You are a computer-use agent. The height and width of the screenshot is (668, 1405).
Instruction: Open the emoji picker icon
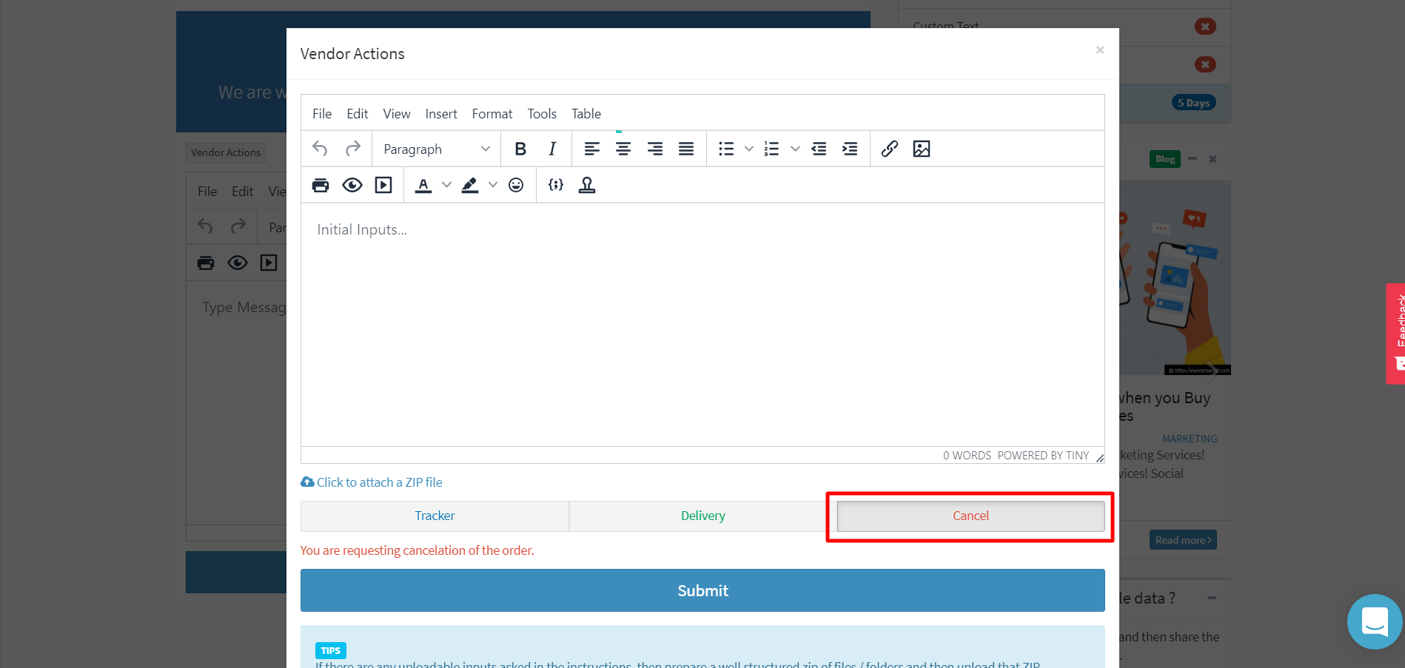click(x=516, y=185)
